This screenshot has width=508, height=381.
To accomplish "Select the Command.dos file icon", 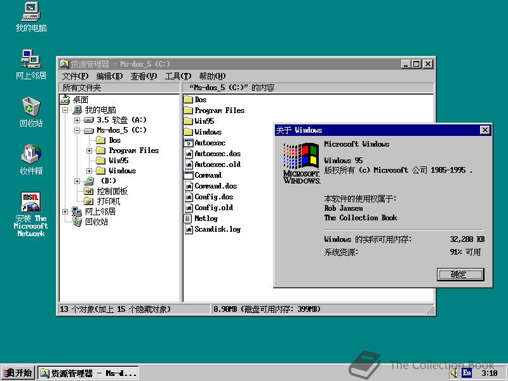I will (189, 186).
